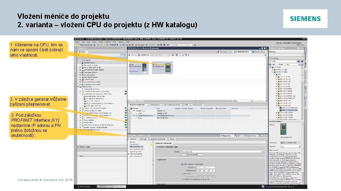The width and height of the screenshot is (341, 191).
Task: Select Update accessible devices under Online access
Action: pos(94,96)
